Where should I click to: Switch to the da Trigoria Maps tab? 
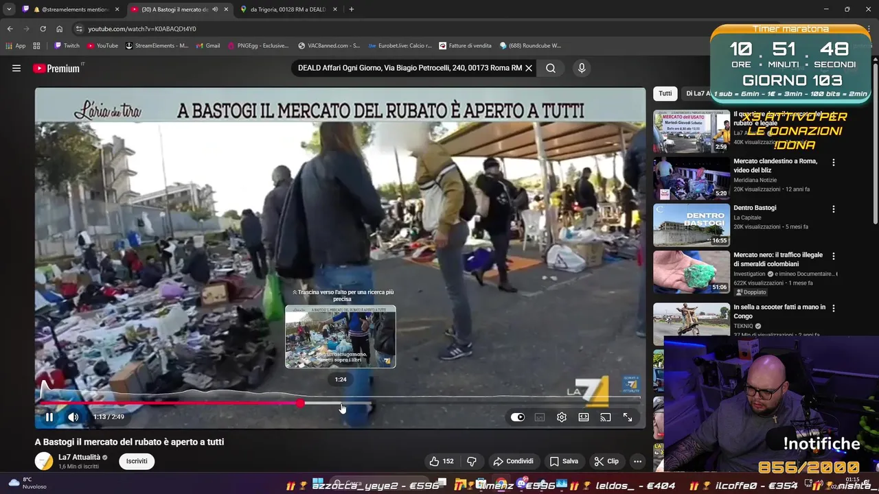click(x=287, y=10)
